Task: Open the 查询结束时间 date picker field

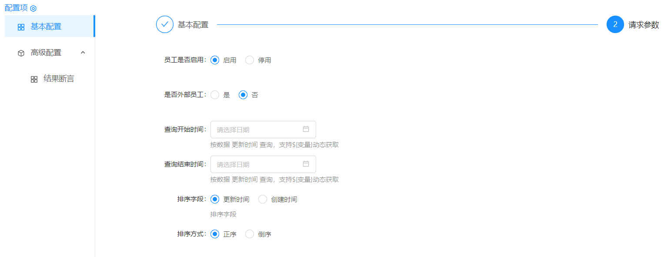Action: point(257,164)
